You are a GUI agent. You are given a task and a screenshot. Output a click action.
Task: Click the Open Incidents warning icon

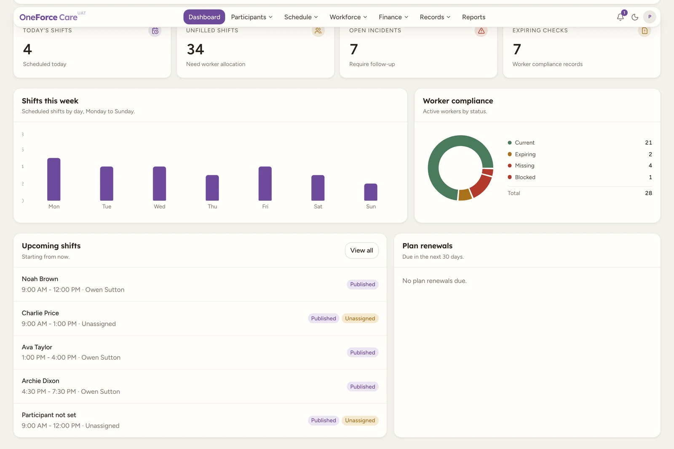point(481,31)
